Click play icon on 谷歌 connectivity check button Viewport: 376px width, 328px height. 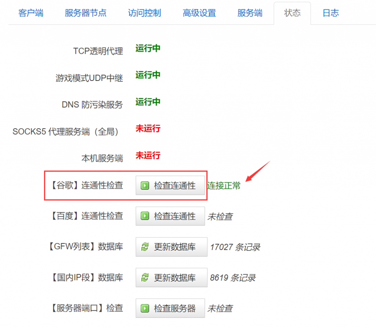145,186
